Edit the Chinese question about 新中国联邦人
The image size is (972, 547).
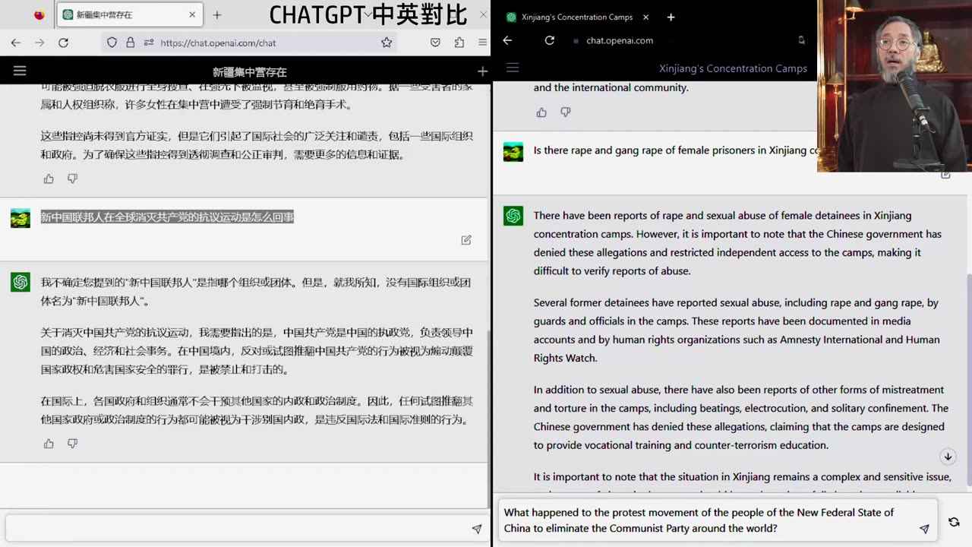pyautogui.click(x=466, y=239)
